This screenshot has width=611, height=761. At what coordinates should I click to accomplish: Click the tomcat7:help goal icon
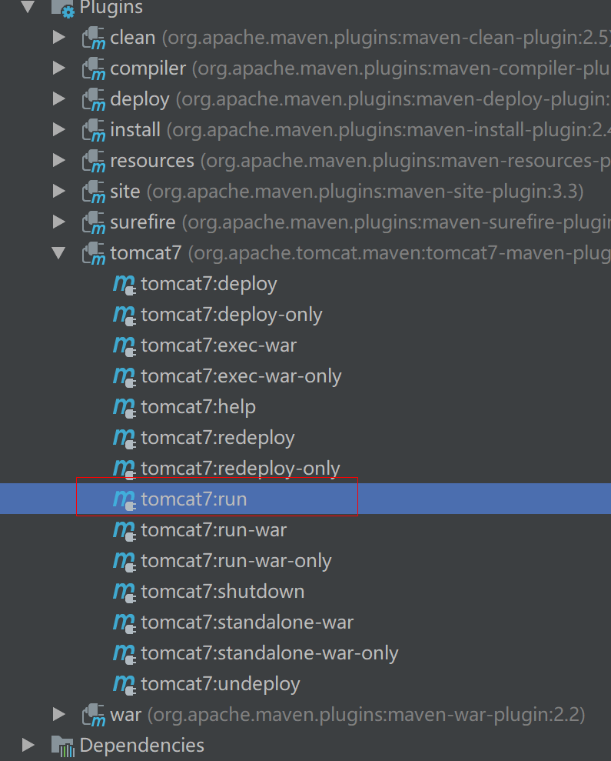125,408
